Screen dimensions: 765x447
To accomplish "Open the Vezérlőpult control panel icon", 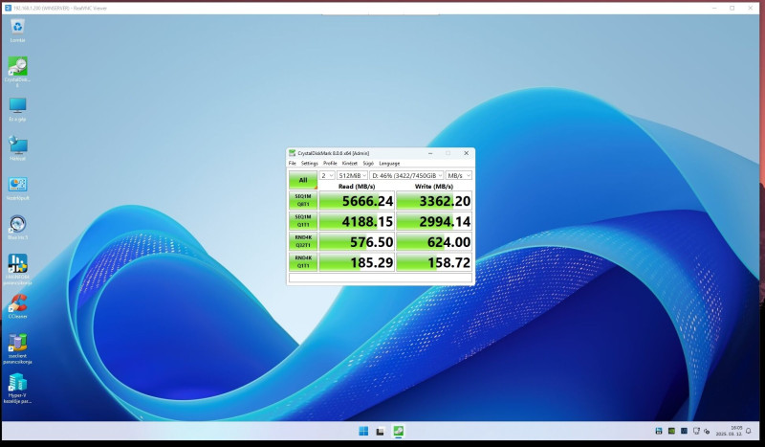I will tap(17, 188).
